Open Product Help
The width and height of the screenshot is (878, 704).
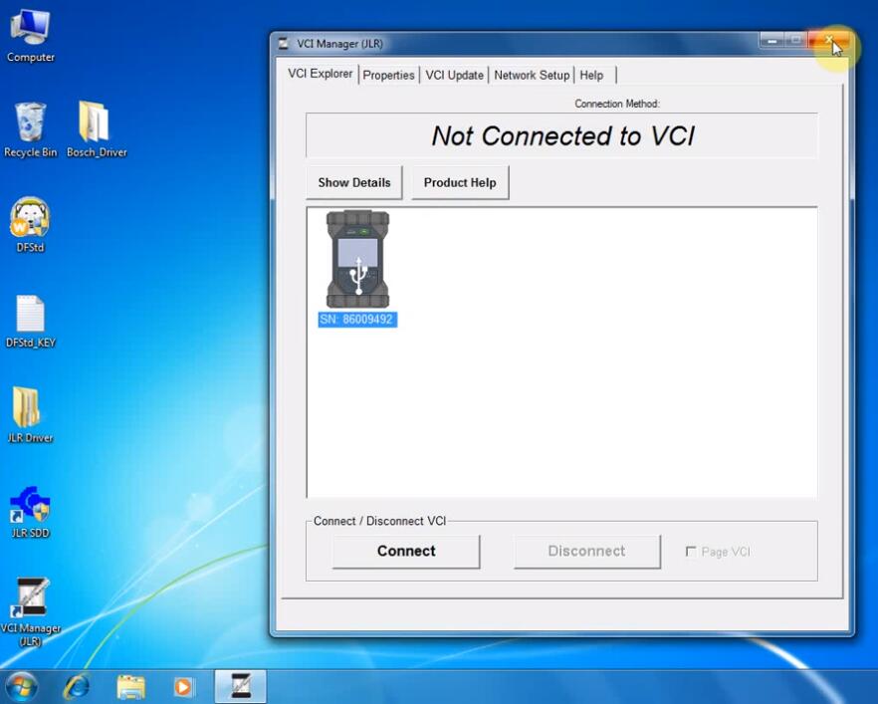[460, 182]
